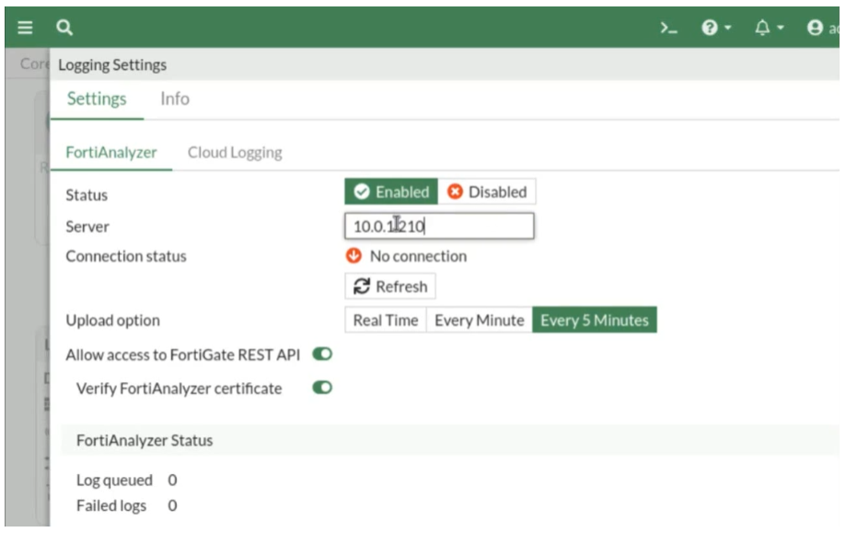Set Status to Enabled
This screenshot has width=846, height=544.
click(x=391, y=191)
